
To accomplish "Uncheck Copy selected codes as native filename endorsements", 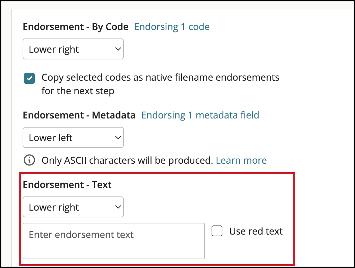I will [29, 78].
